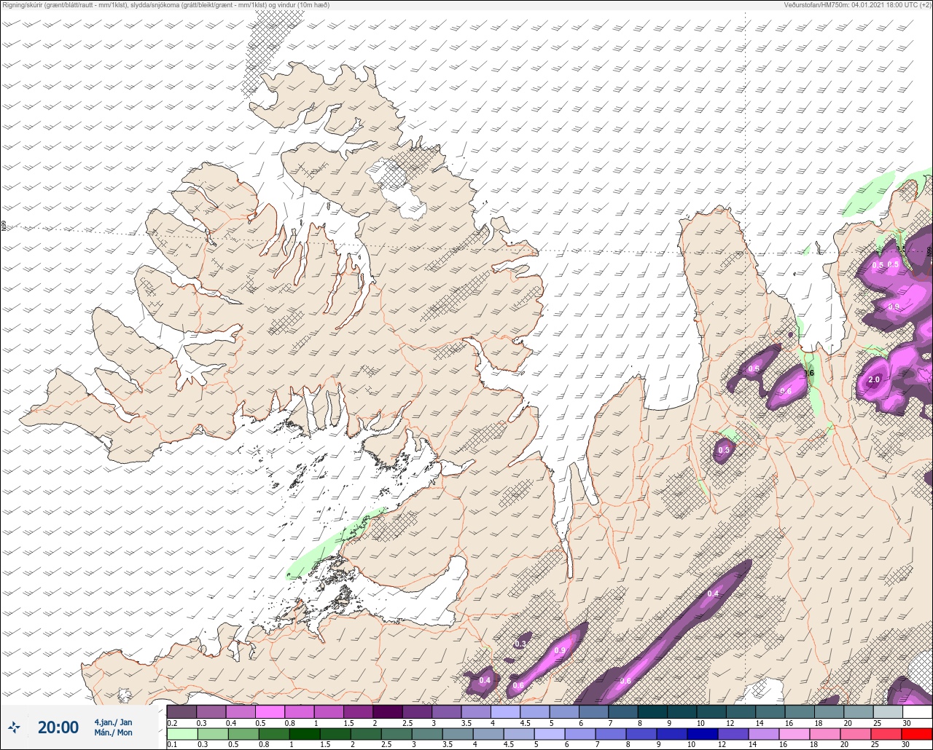Click the '4.jan./ Jan' date text

click(x=113, y=722)
